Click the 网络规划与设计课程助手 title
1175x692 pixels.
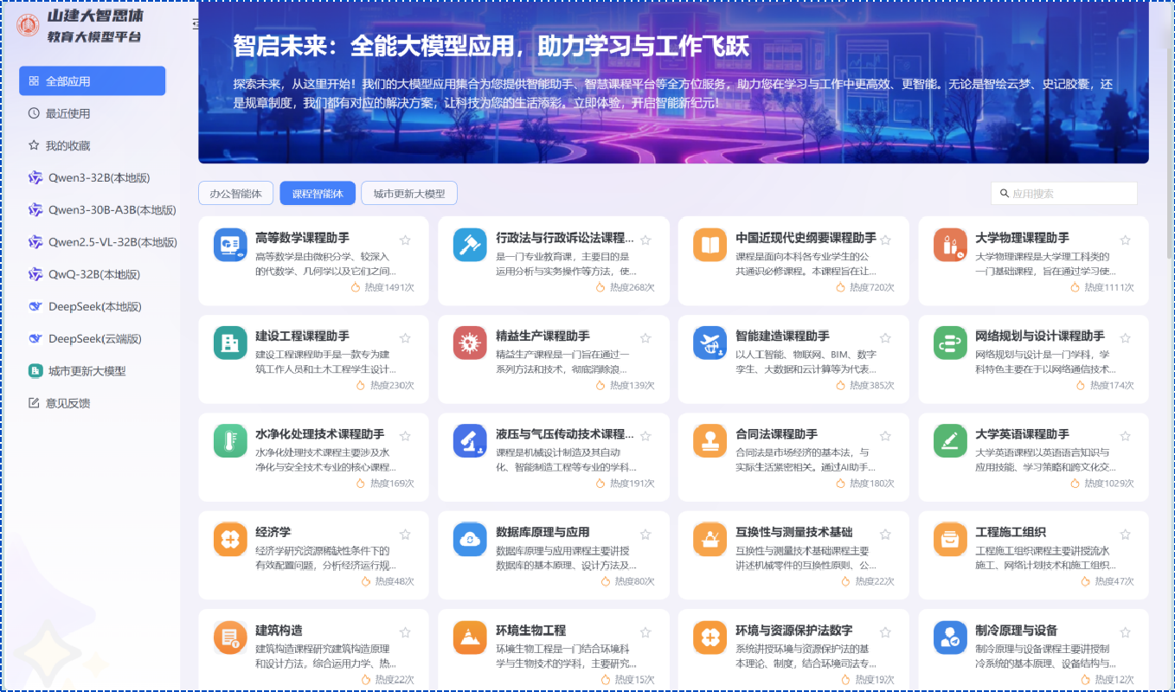[x=1039, y=336]
